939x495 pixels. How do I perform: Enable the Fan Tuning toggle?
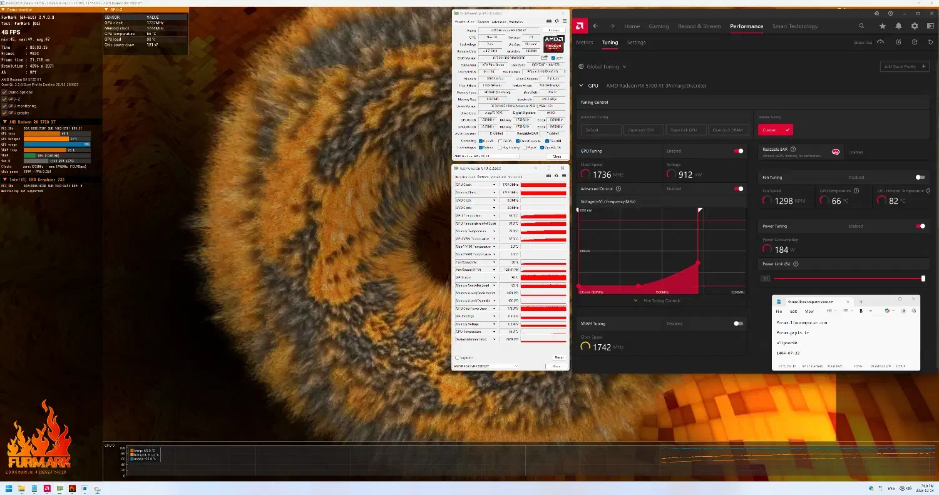tap(920, 177)
